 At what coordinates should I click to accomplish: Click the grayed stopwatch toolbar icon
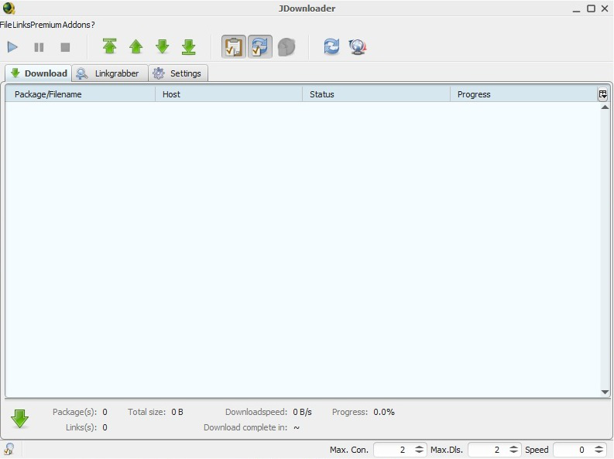[286, 47]
